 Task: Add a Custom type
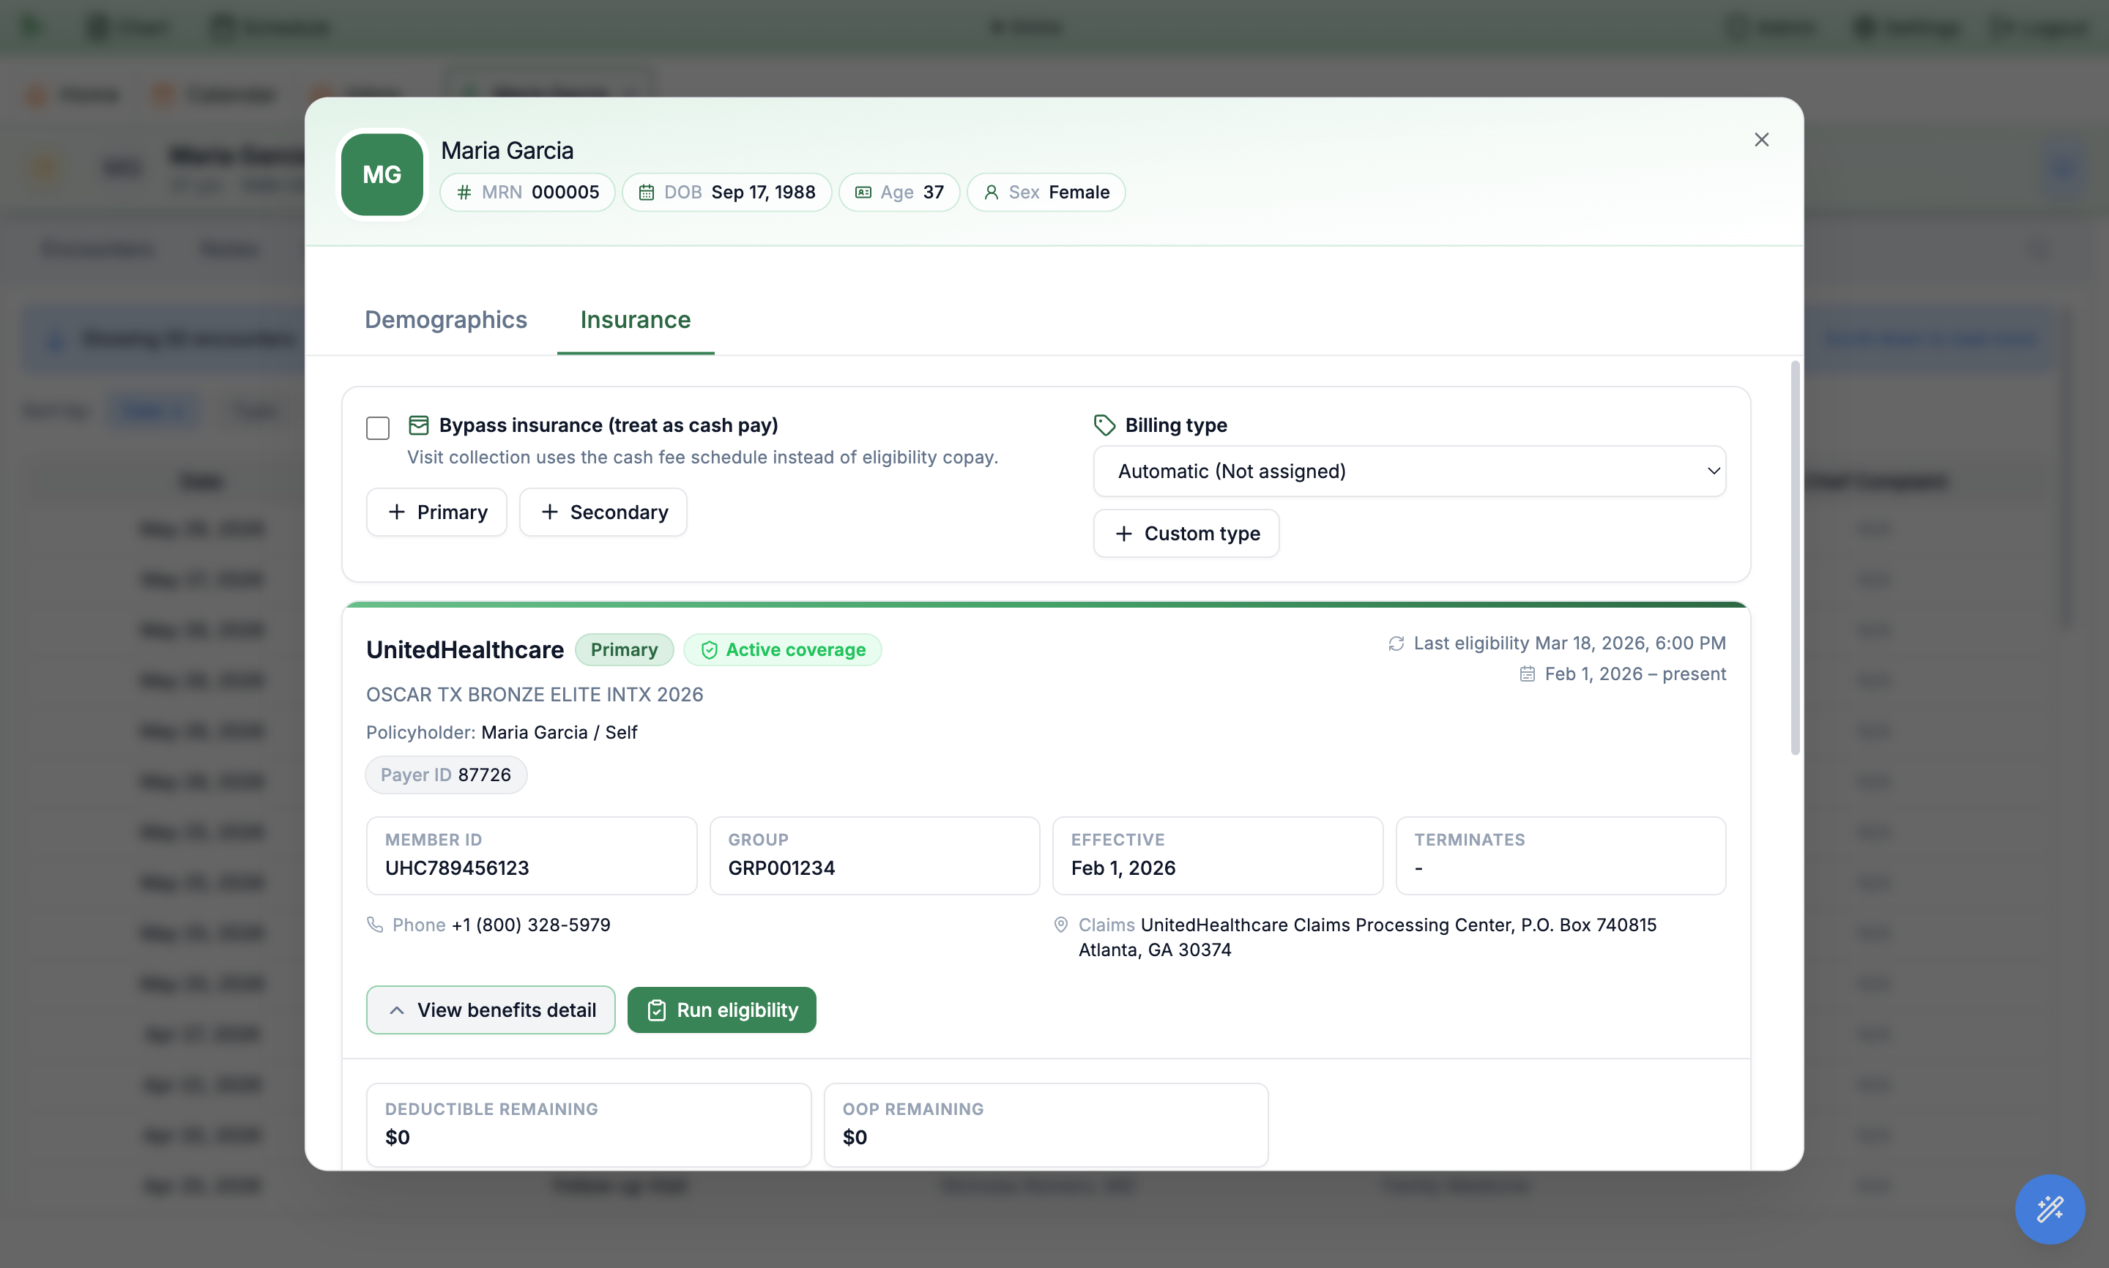coord(1187,533)
